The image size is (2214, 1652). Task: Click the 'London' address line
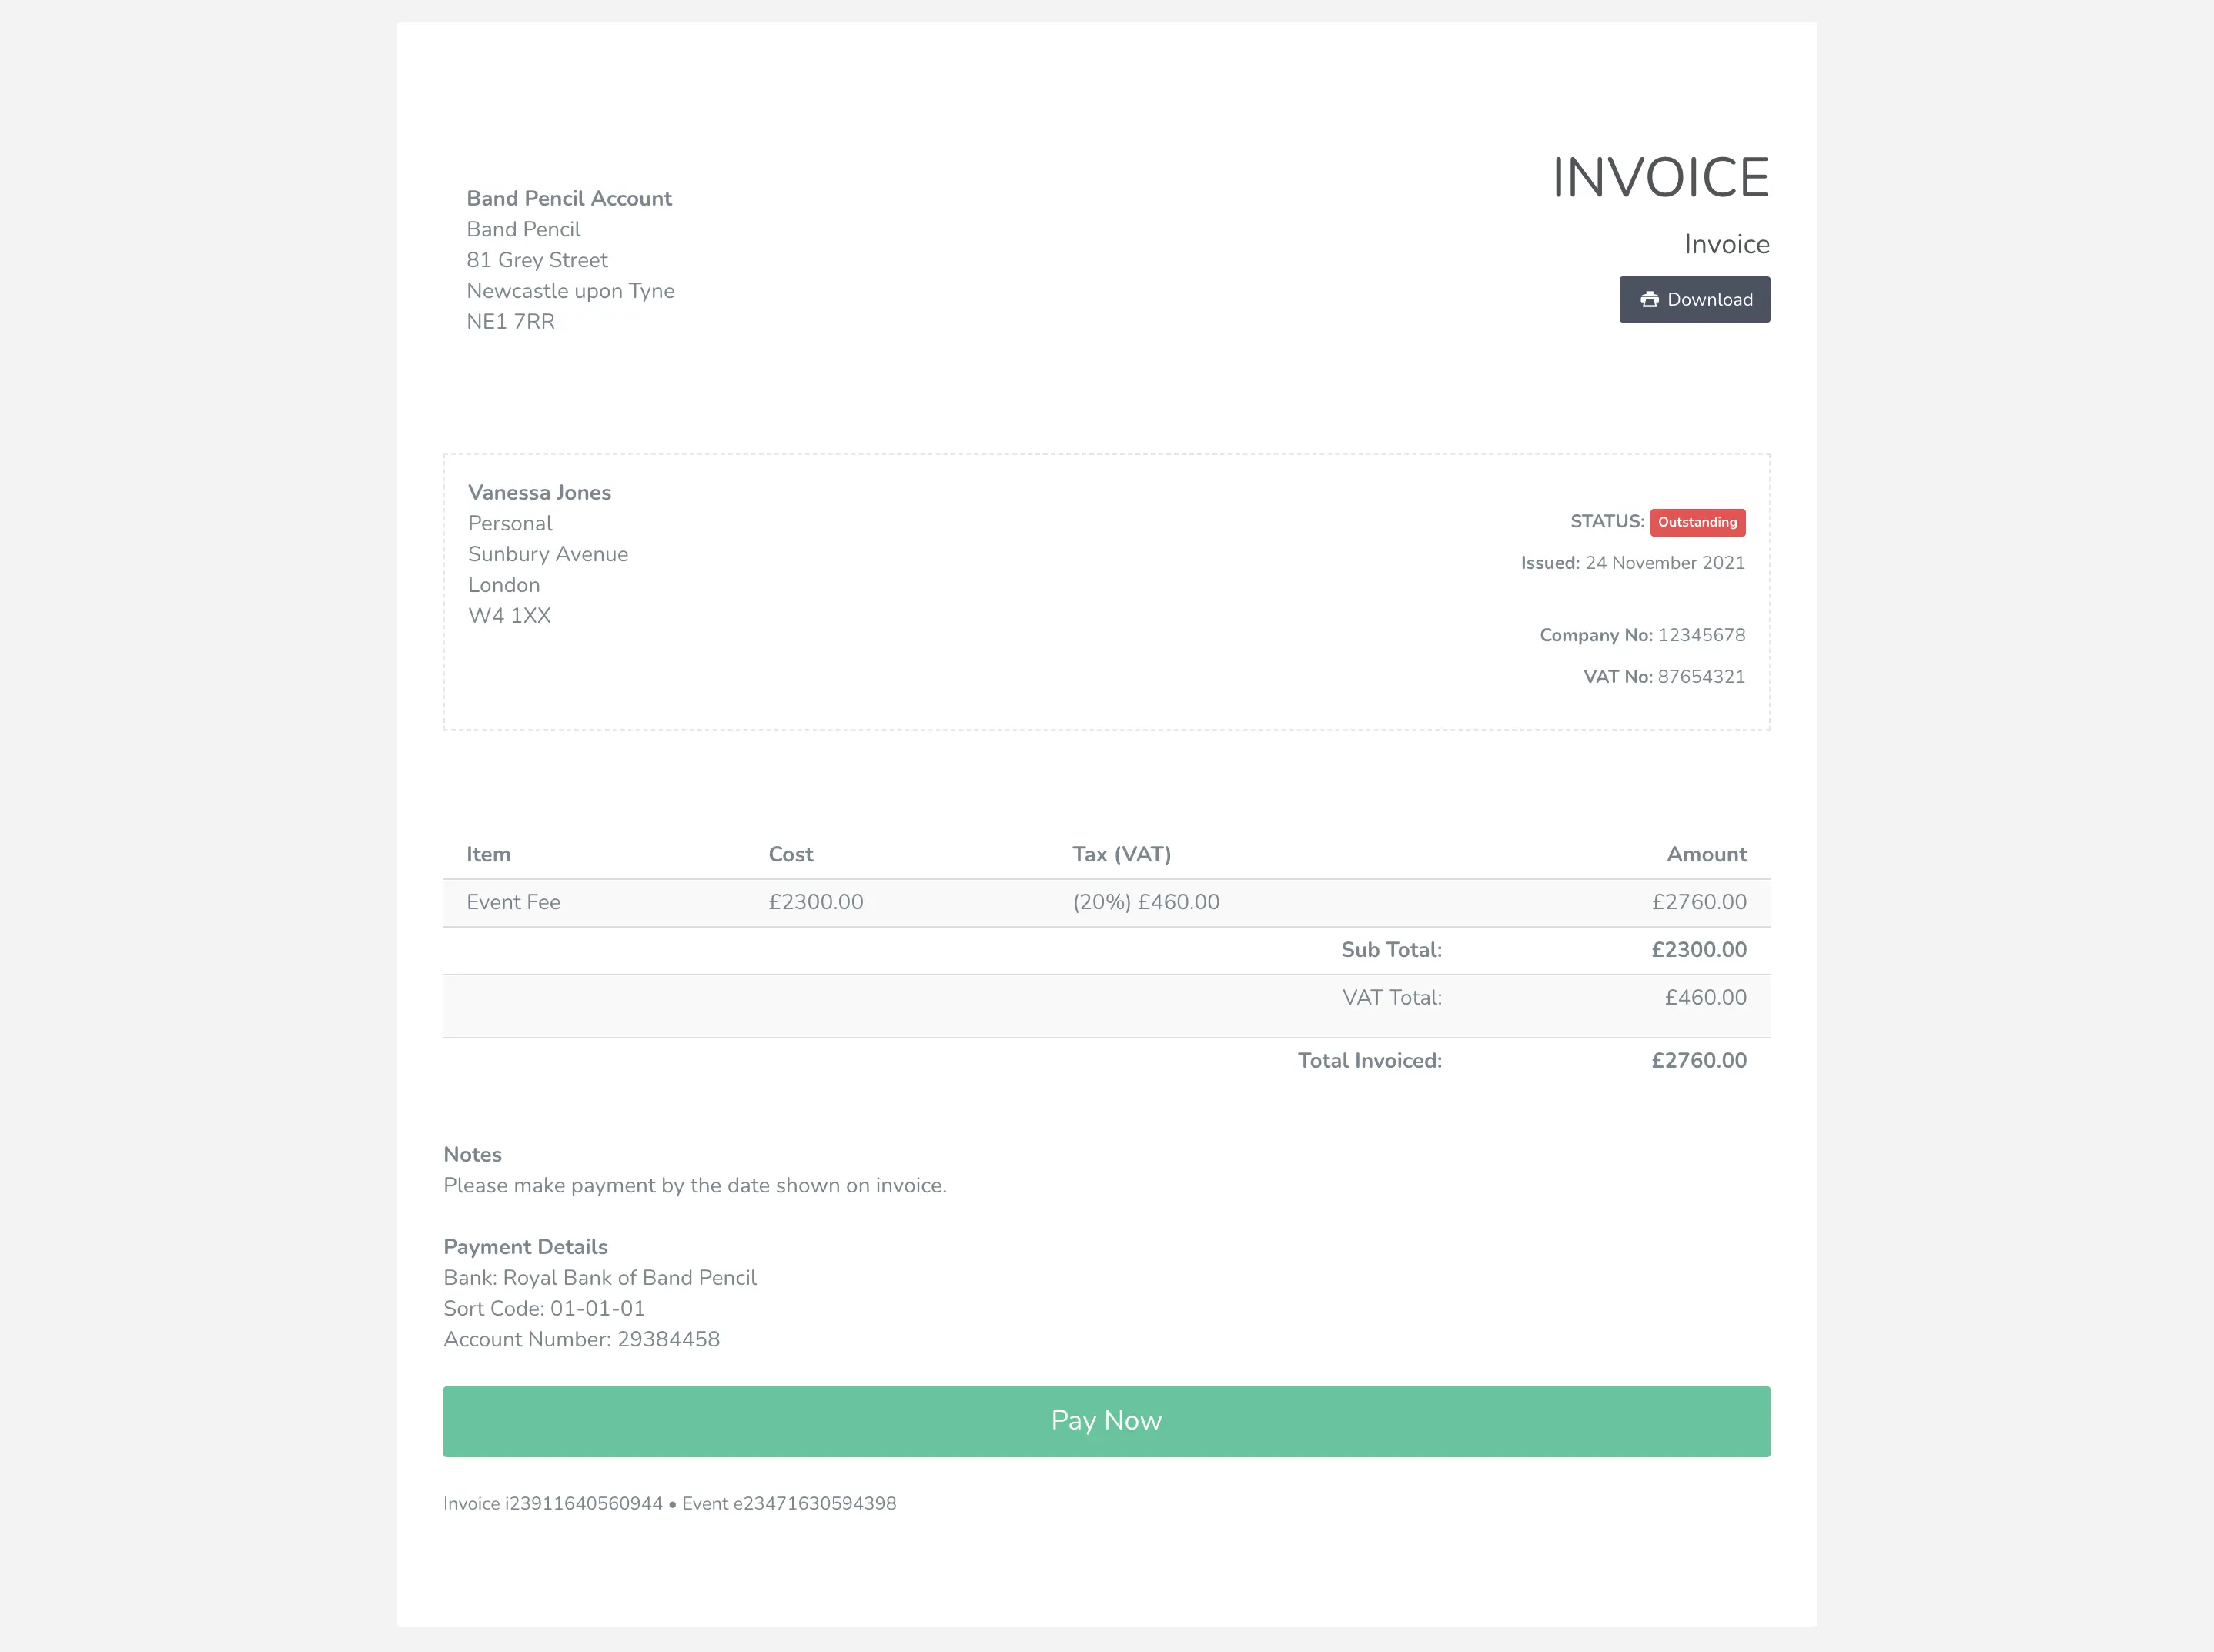click(x=503, y=585)
